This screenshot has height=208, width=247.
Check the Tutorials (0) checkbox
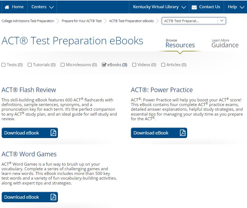[30, 65]
